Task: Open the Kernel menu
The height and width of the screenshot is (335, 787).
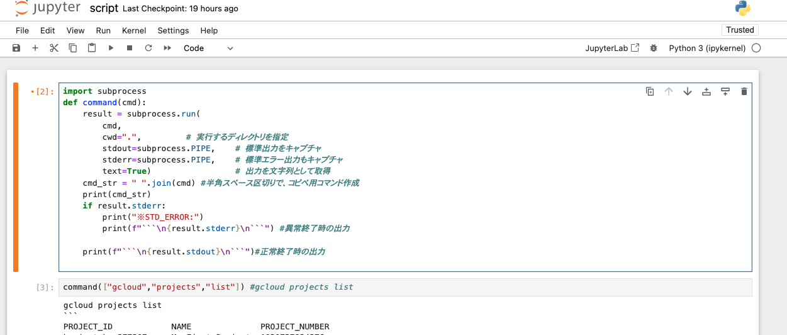Action: (134, 30)
